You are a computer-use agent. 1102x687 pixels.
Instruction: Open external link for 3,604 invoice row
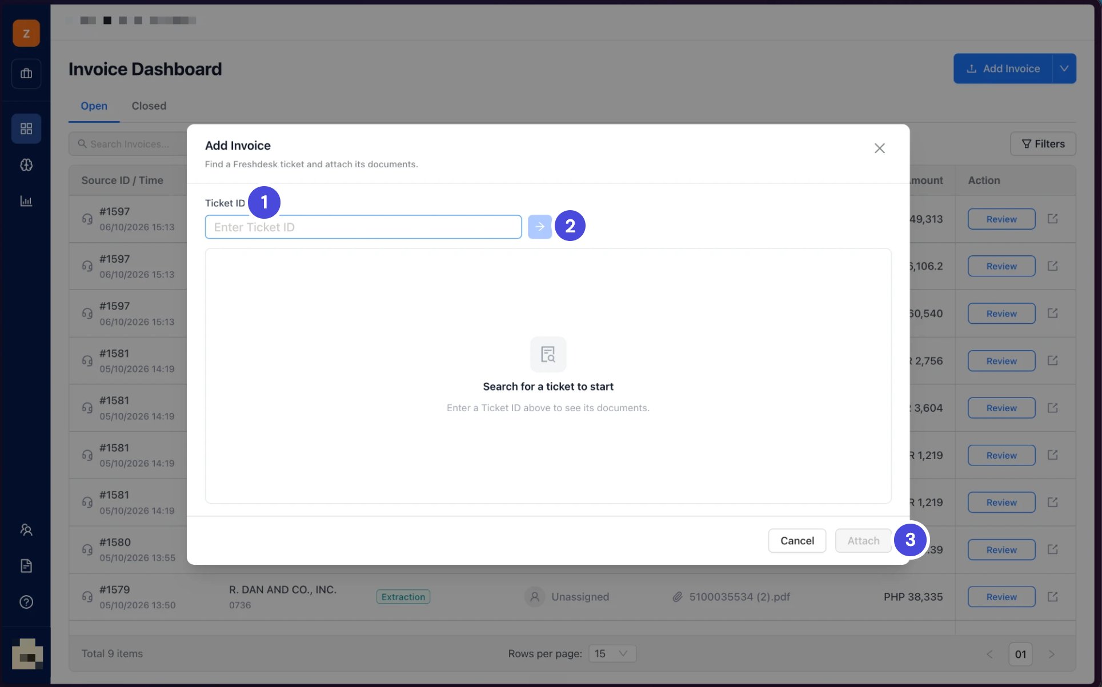pos(1052,408)
